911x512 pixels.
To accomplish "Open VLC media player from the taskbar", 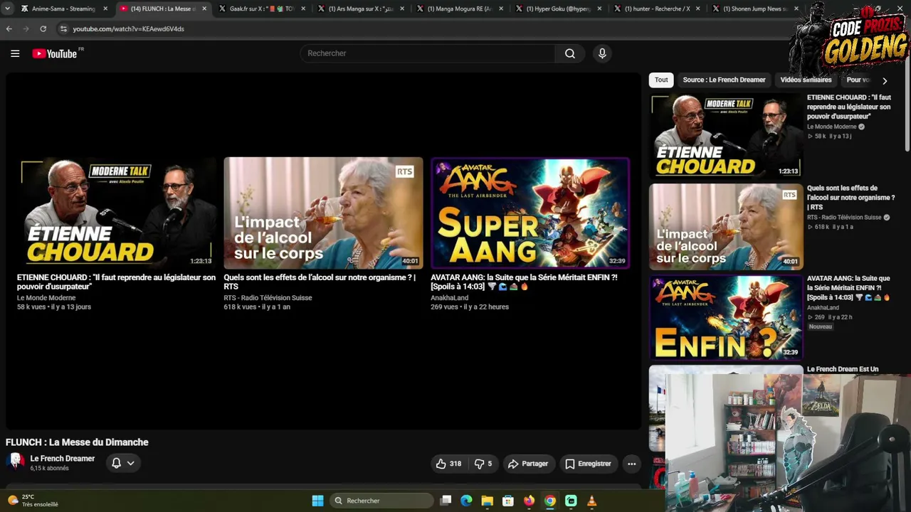I will pyautogui.click(x=591, y=501).
